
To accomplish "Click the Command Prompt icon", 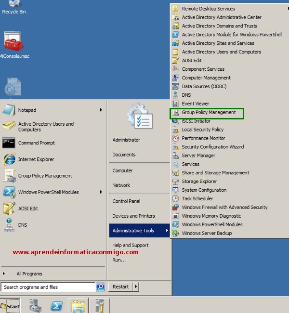I will pos(9,143).
